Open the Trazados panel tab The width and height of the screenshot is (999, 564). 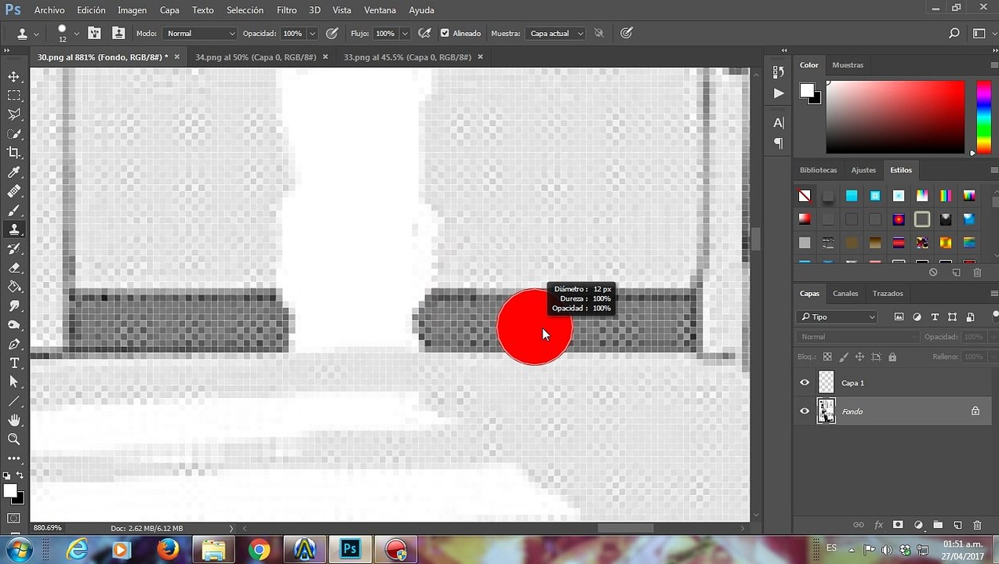(x=888, y=294)
